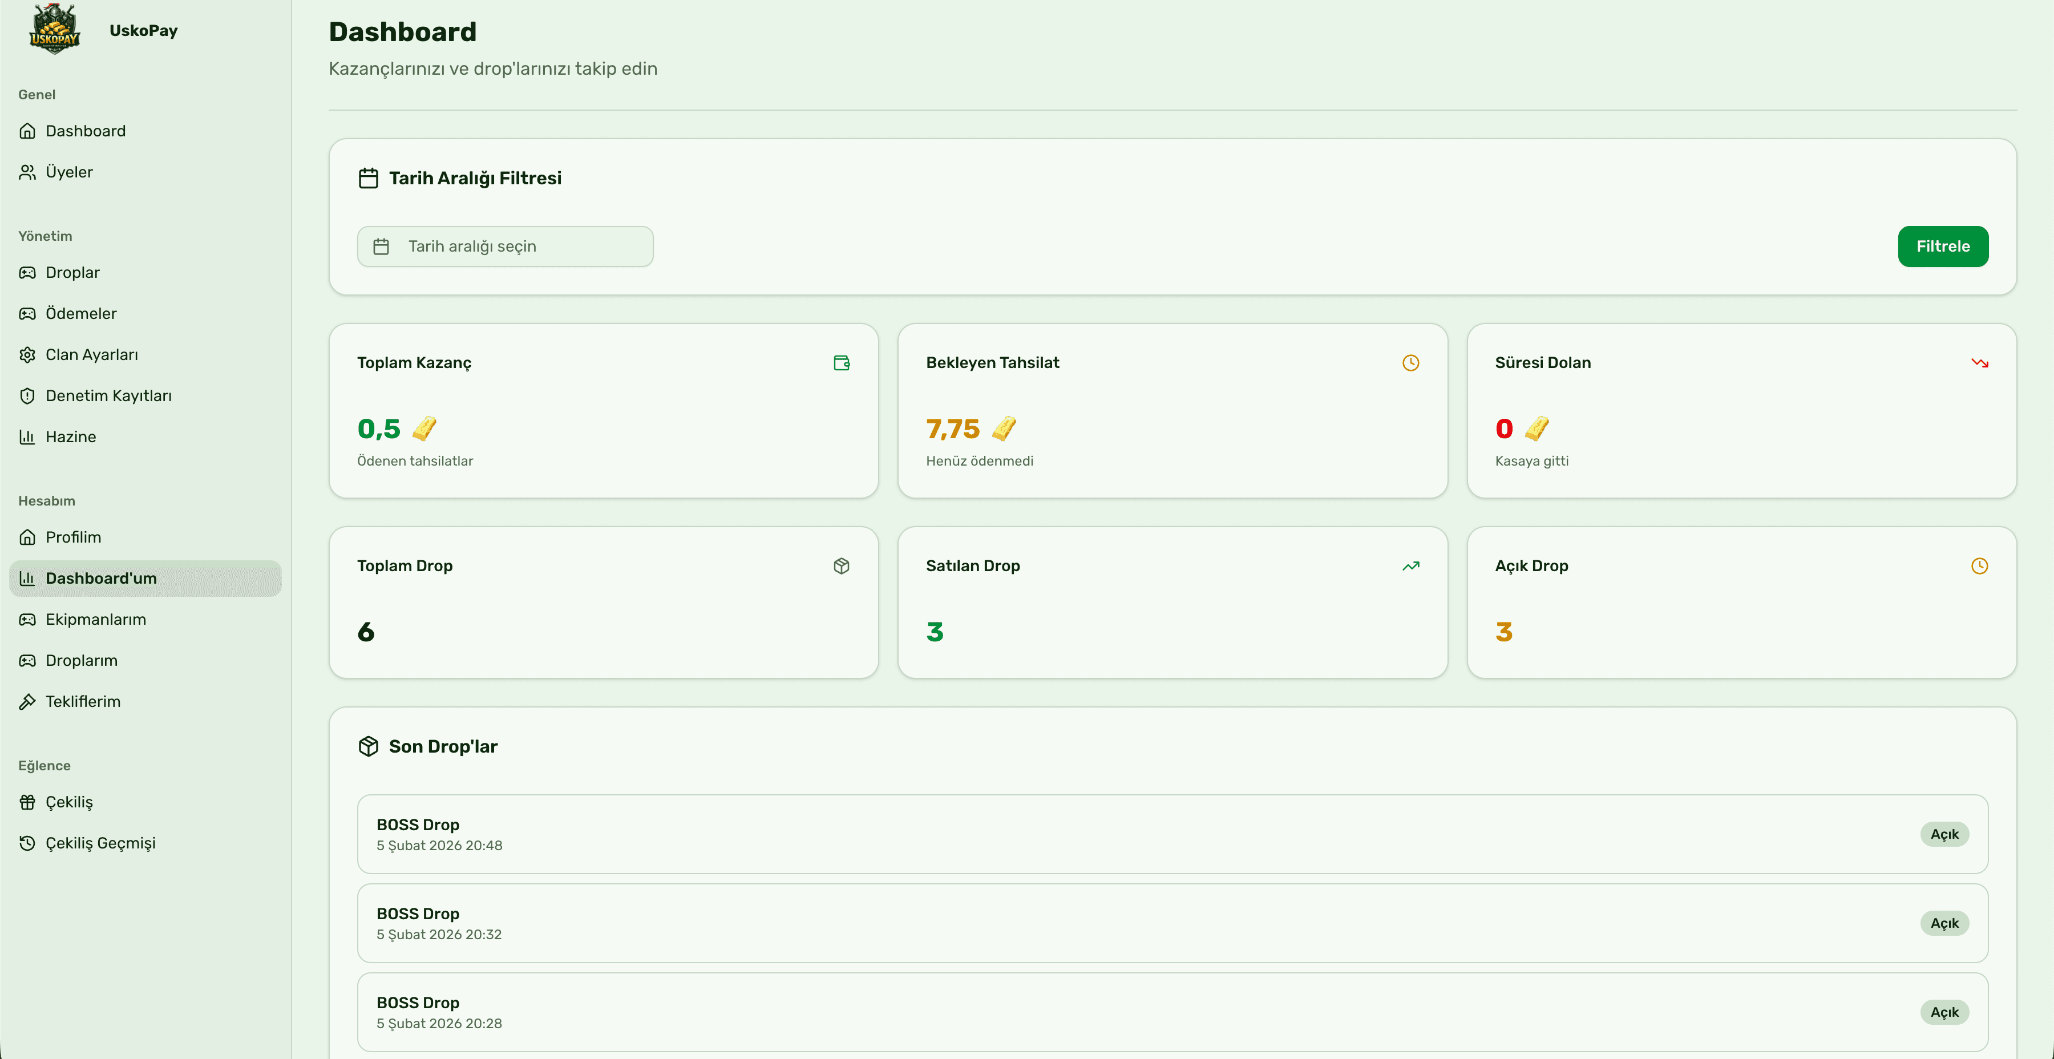Click the package icon on Toplam Drop card
The image size is (2054, 1059).
point(841,565)
